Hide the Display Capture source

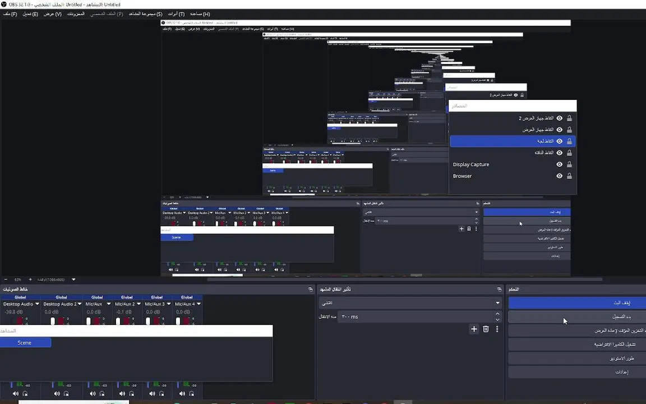tap(559, 164)
